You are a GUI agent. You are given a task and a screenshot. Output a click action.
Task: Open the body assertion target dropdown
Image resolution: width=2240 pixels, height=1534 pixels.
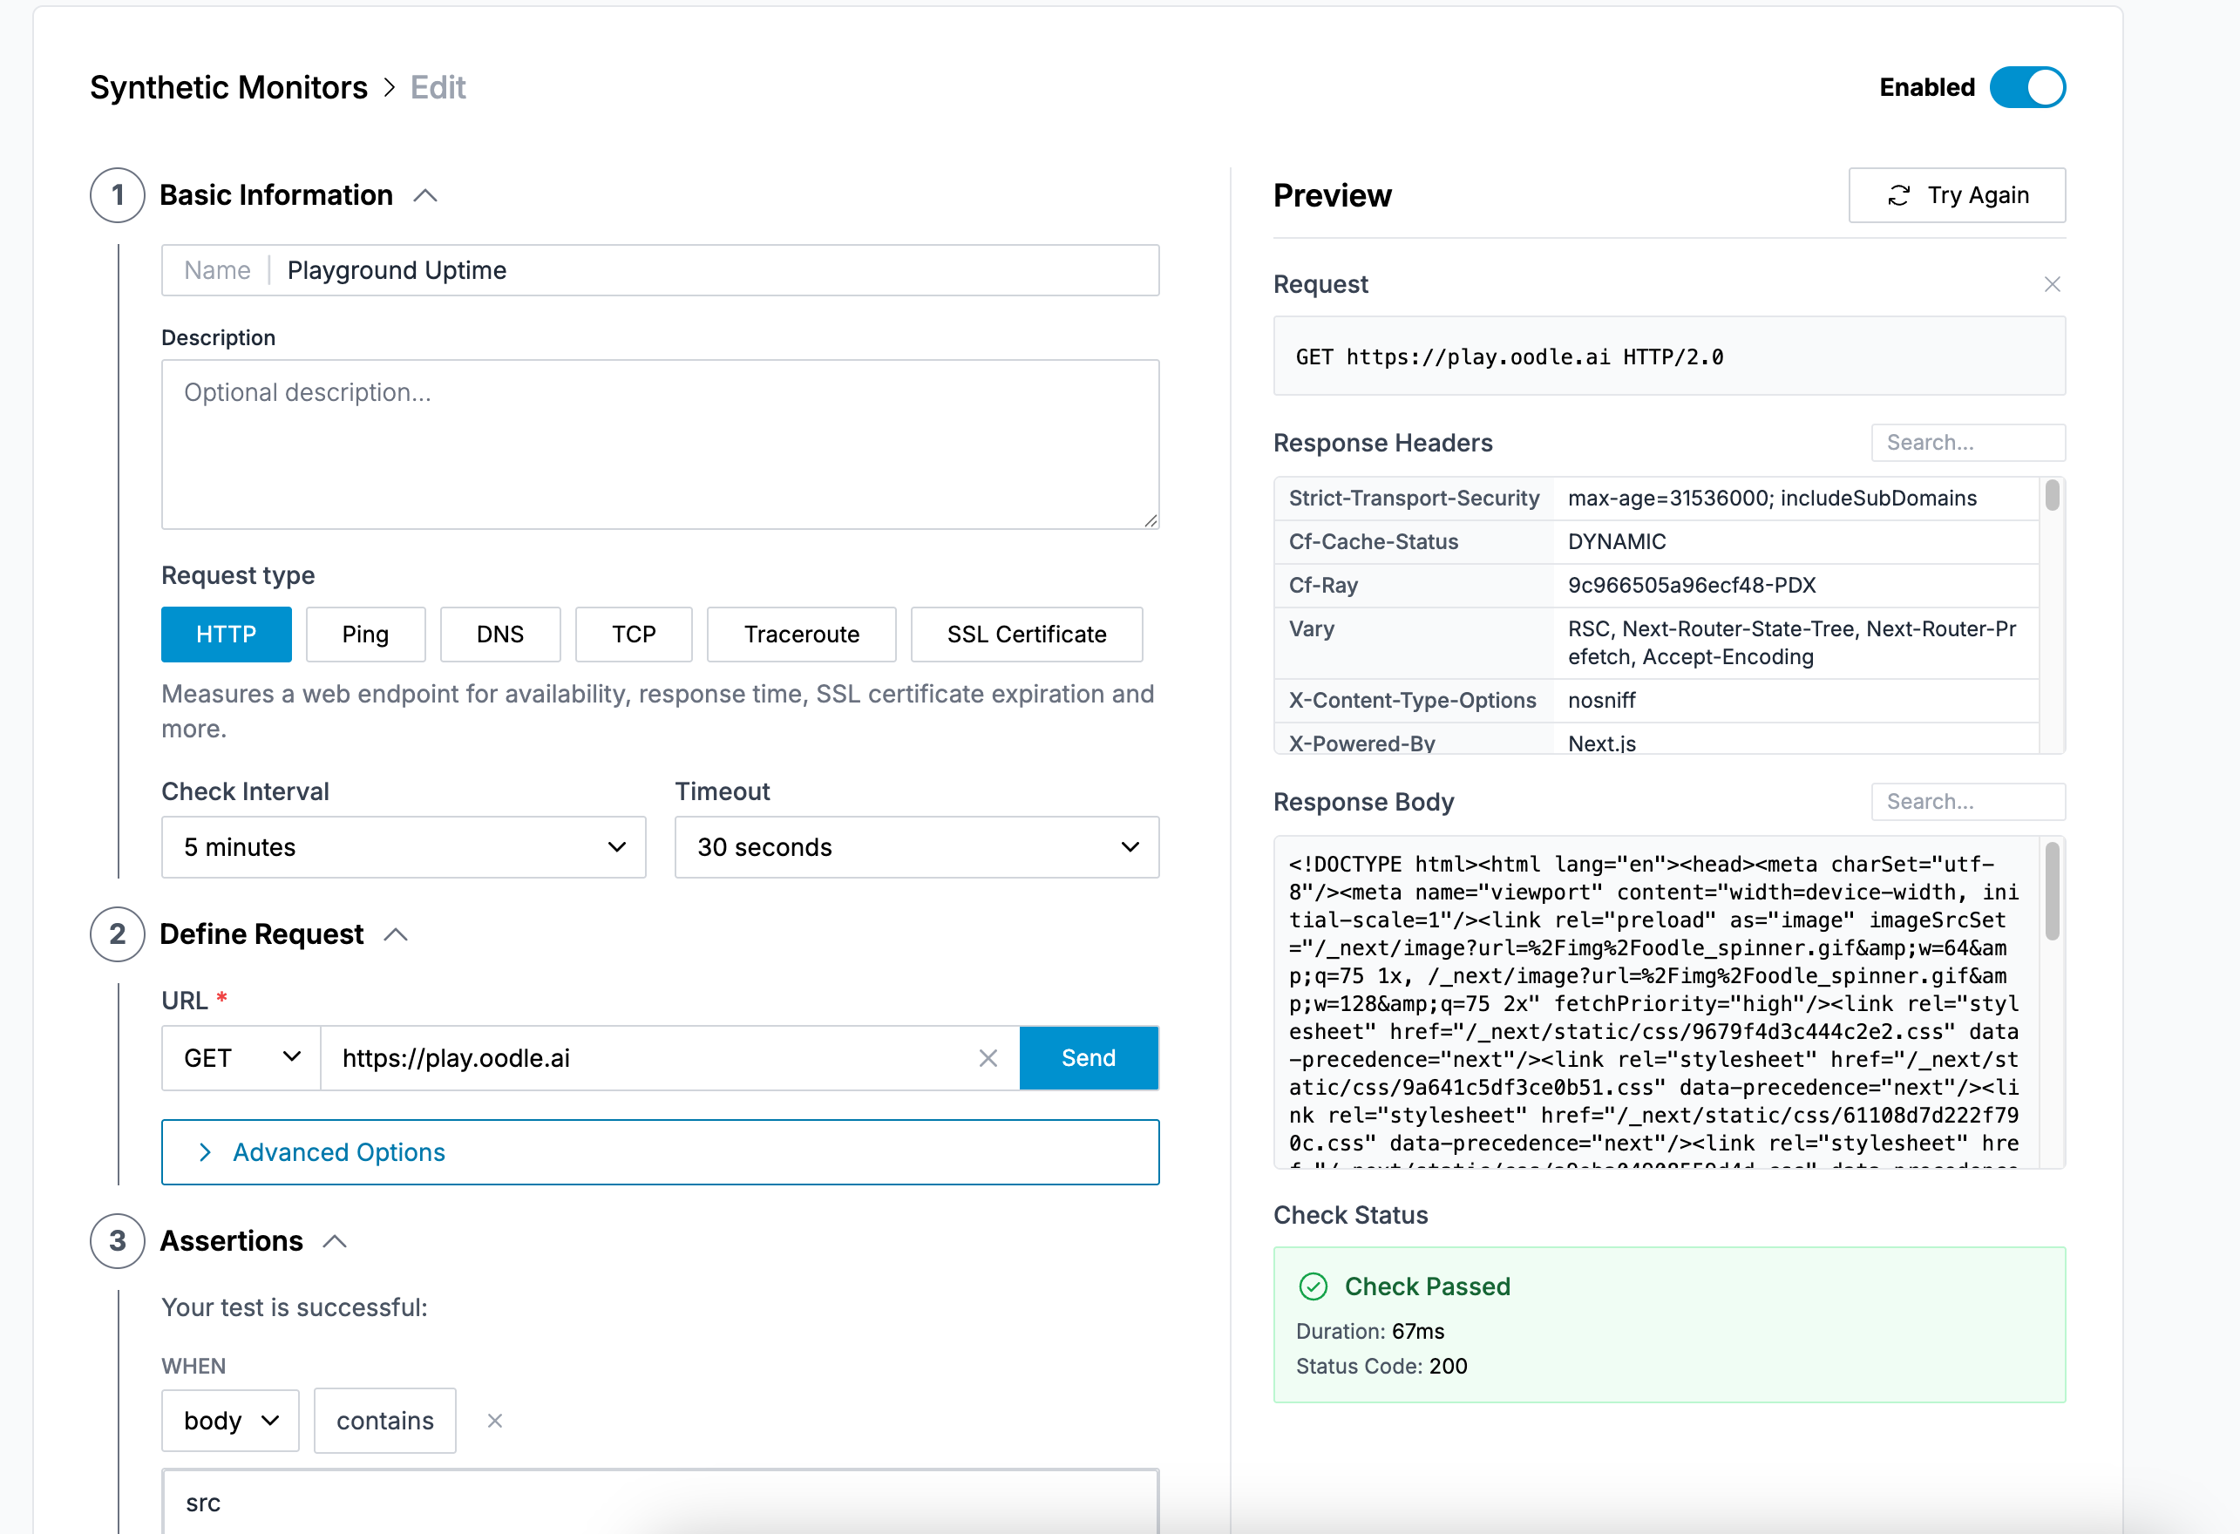(x=229, y=1421)
